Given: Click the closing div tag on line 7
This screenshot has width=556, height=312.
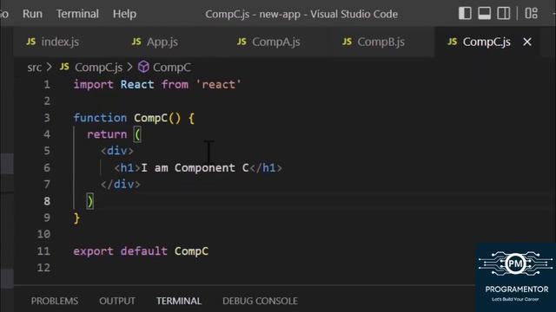Looking at the screenshot, I should point(121,185).
